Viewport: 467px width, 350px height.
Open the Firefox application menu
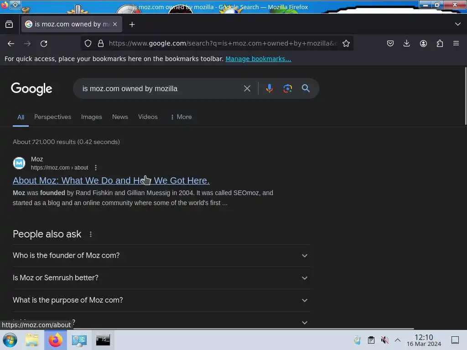pyautogui.click(x=456, y=43)
